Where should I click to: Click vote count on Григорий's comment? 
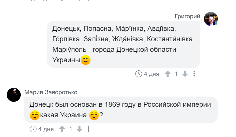[x=176, y=74]
